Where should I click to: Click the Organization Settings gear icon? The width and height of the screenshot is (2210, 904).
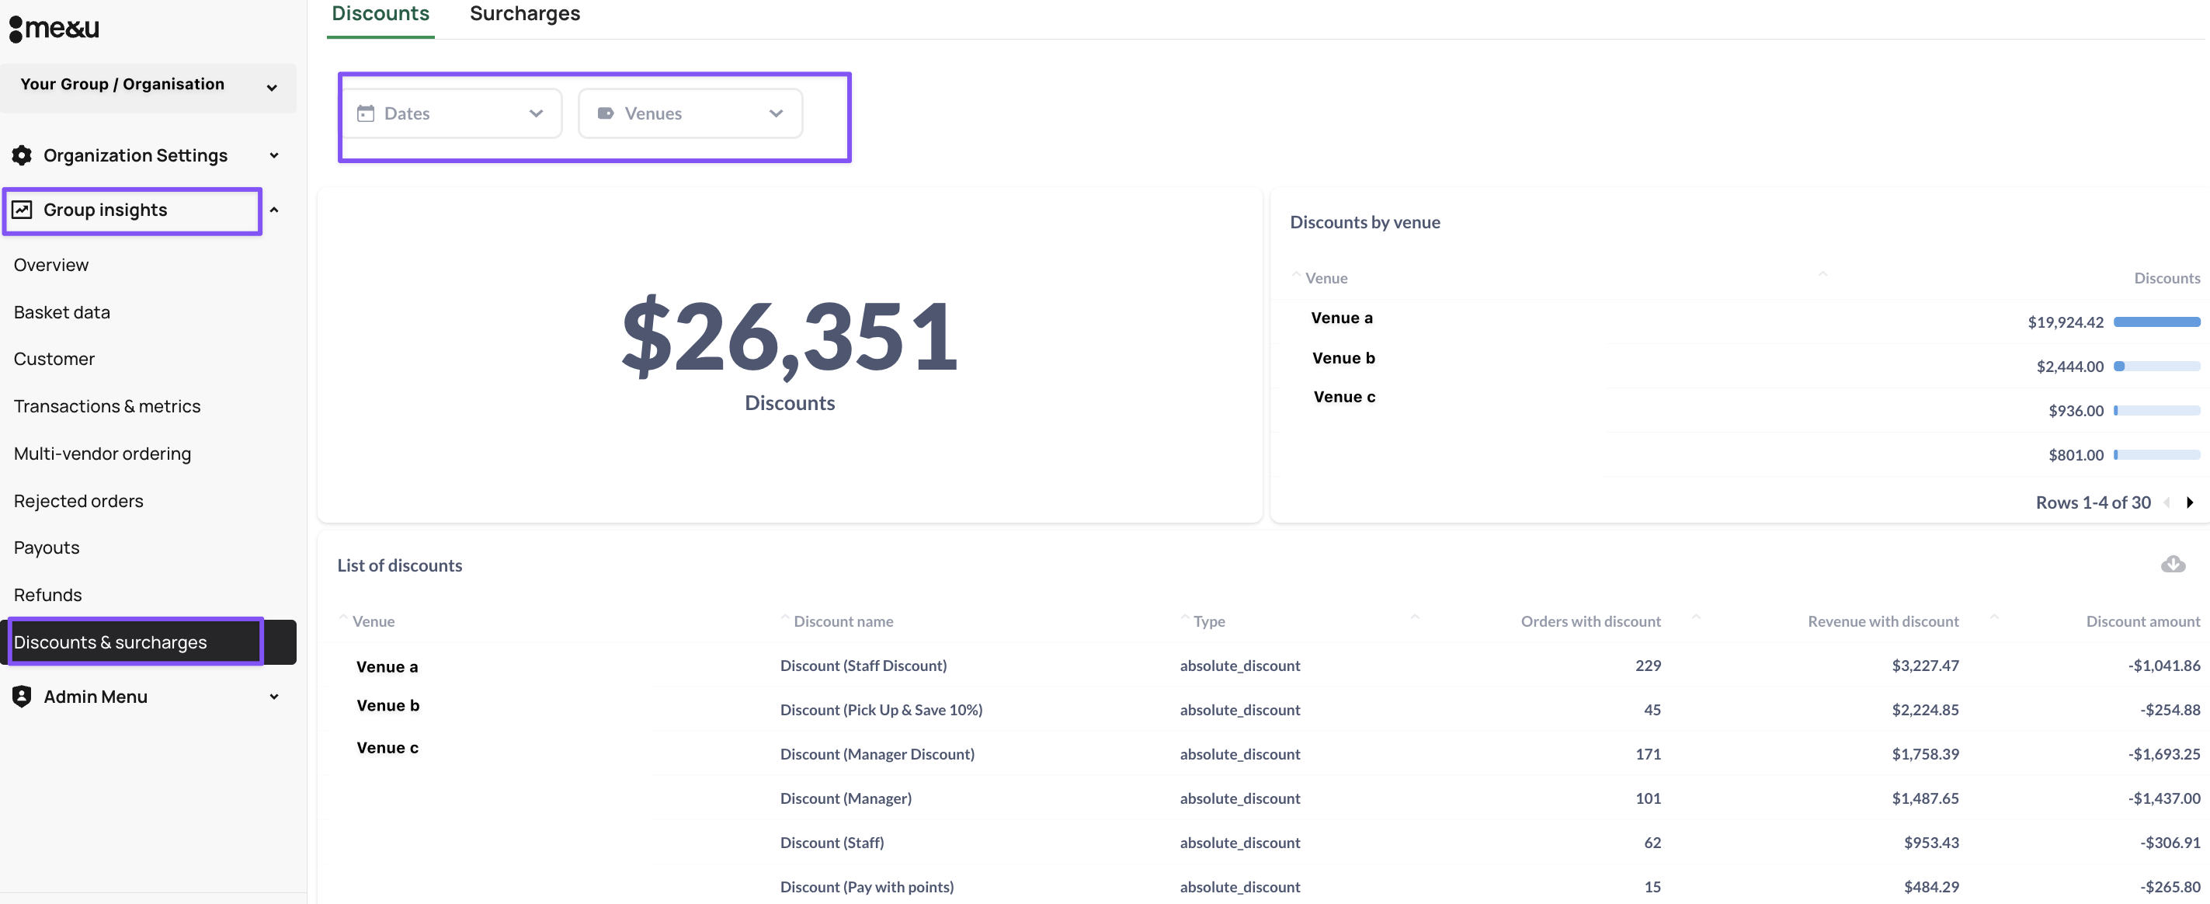(22, 155)
